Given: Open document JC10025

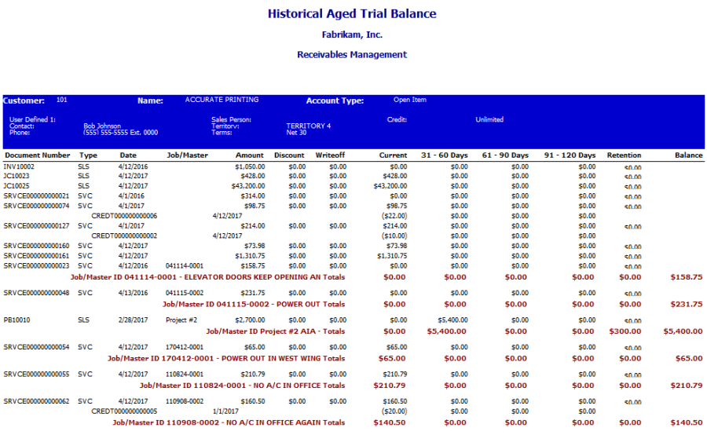Looking at the screenshot, I should coord(17,186).
